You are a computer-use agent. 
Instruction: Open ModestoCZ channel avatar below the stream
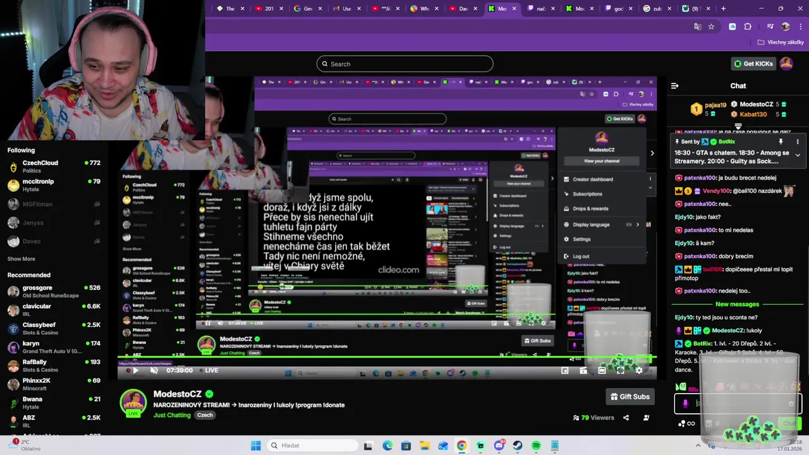coord(133,403)
